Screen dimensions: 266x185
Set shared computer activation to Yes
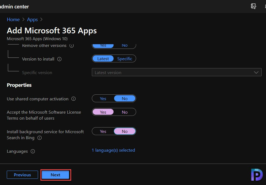103,98
